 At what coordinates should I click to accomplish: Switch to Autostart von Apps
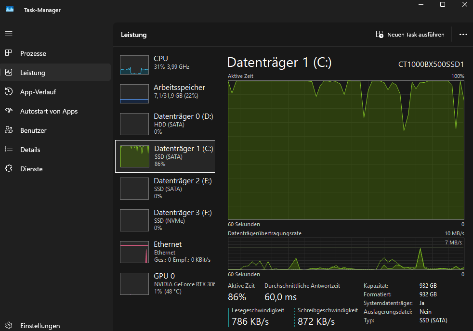click(55, 111)
